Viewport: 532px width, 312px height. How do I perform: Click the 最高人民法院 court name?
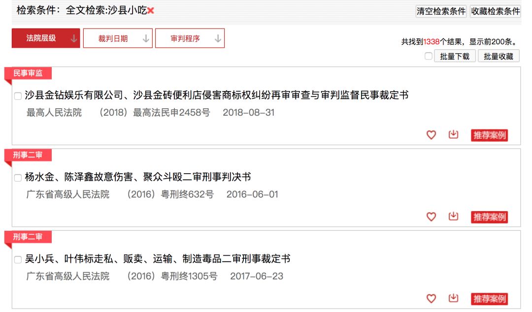[x=54, y=113]
